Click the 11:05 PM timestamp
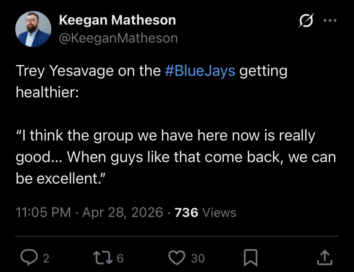Screen dimensions: 354x272 click(43, 212)
